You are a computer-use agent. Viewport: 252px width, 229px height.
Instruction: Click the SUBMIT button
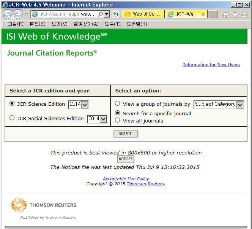pos(126,134)
